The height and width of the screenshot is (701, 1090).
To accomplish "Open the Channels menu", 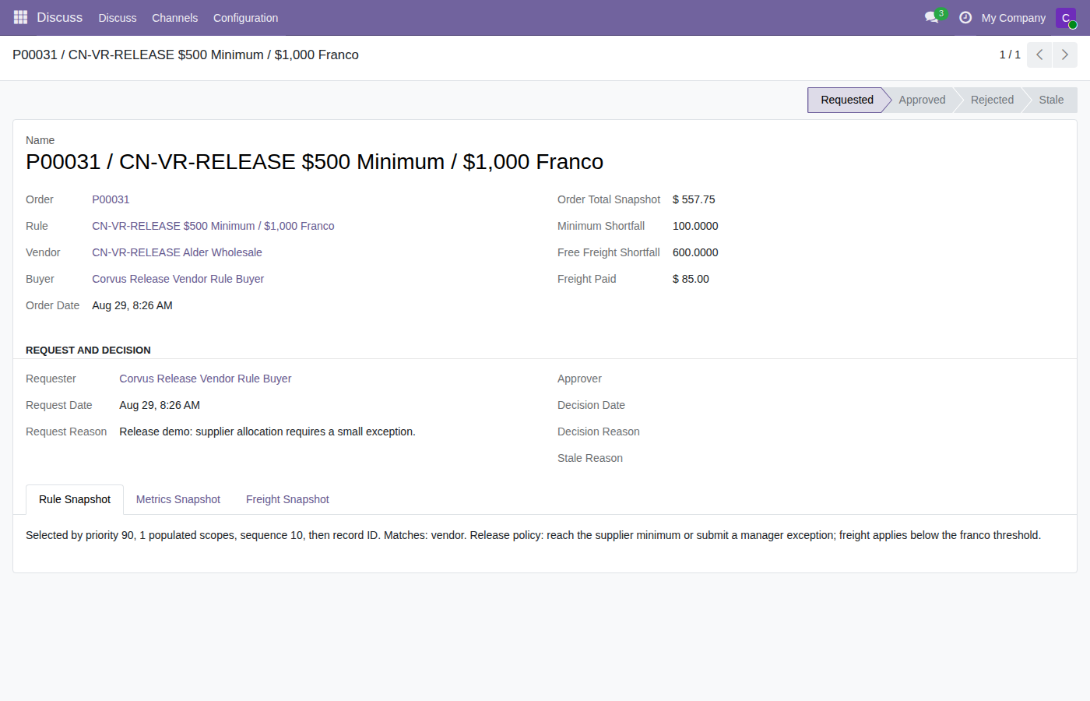I will (174, 18).
